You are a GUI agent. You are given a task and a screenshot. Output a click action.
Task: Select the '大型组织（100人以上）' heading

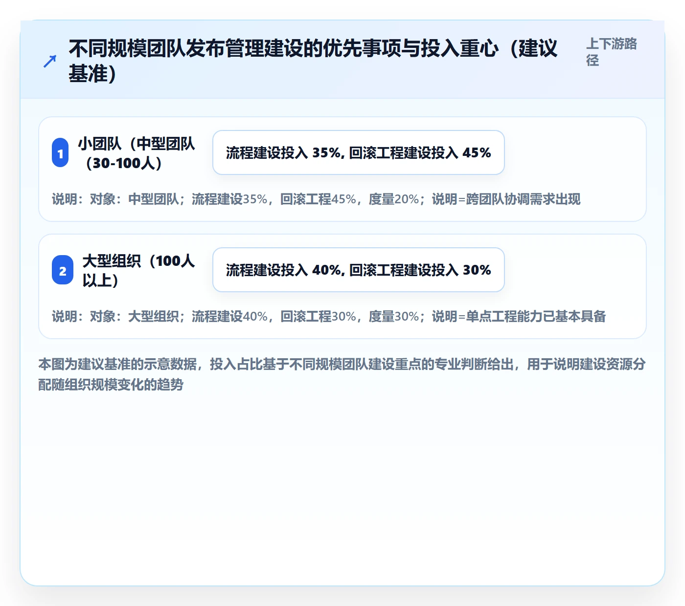[139, 270]
